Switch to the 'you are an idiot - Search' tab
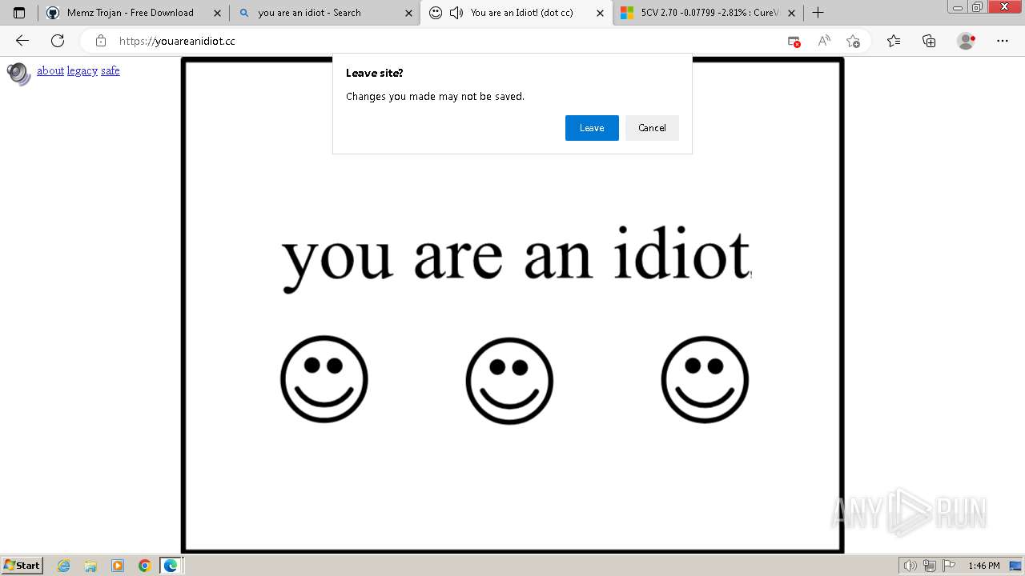 point(324,13)
